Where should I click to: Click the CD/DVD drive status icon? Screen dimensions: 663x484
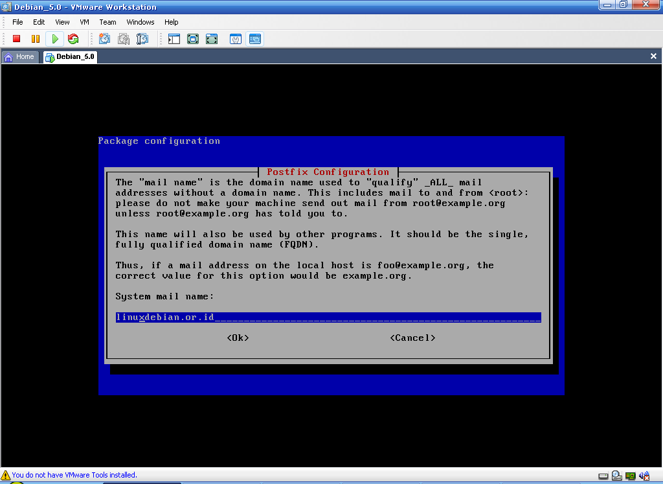click(x=617, y=476)
